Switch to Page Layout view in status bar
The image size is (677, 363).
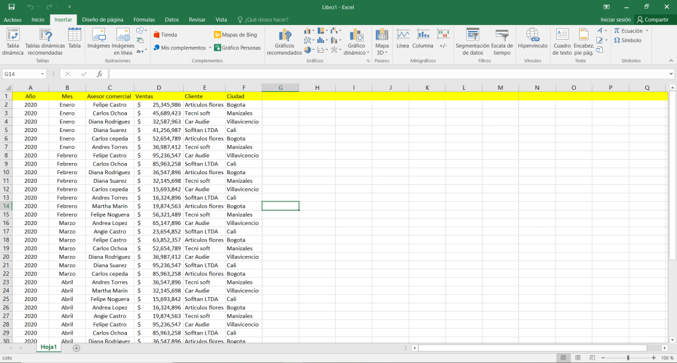[x=578, y=358]
